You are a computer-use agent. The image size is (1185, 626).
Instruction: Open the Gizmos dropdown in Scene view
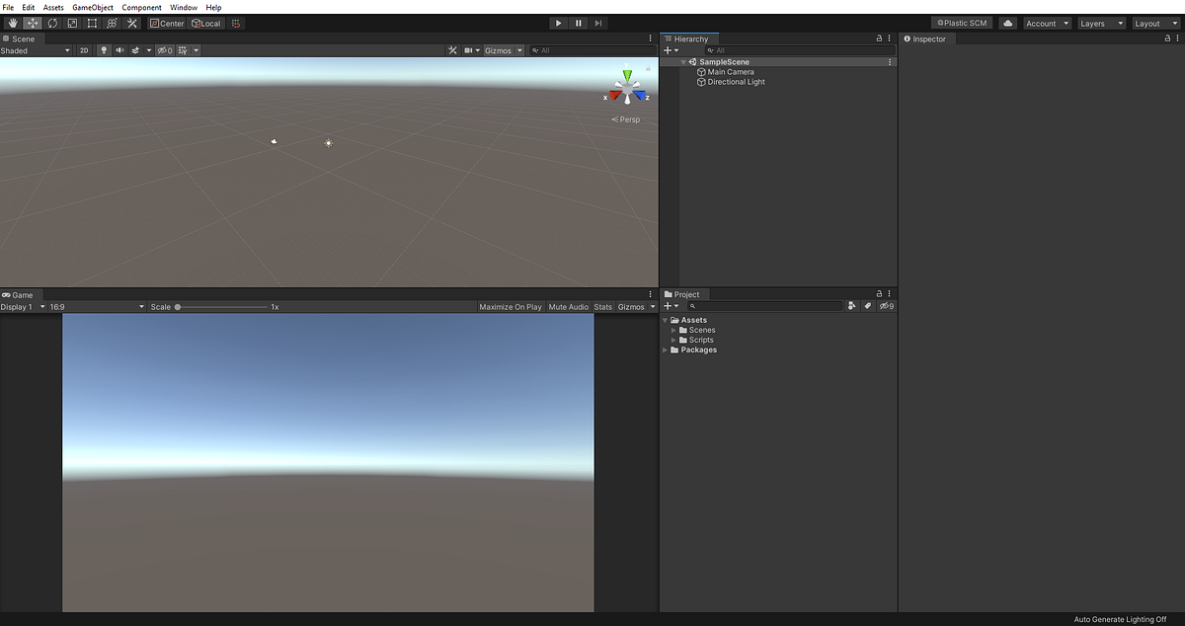point(500,50)
